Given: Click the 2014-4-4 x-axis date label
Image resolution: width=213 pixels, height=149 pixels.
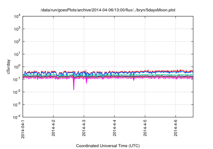Looking at the screenshot, I should coord(114,128).
